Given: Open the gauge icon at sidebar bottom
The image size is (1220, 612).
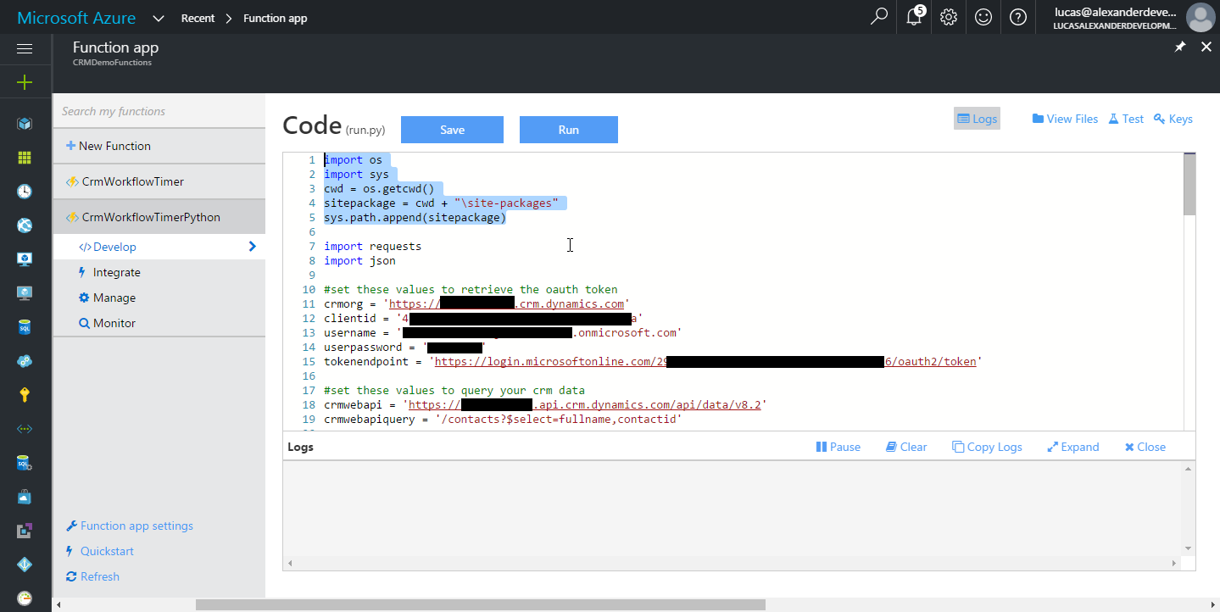Looking at the screenshot, I should [x=25, y=598].
